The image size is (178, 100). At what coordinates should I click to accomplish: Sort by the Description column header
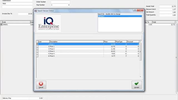pyautogui.click(x=76, y=42)
